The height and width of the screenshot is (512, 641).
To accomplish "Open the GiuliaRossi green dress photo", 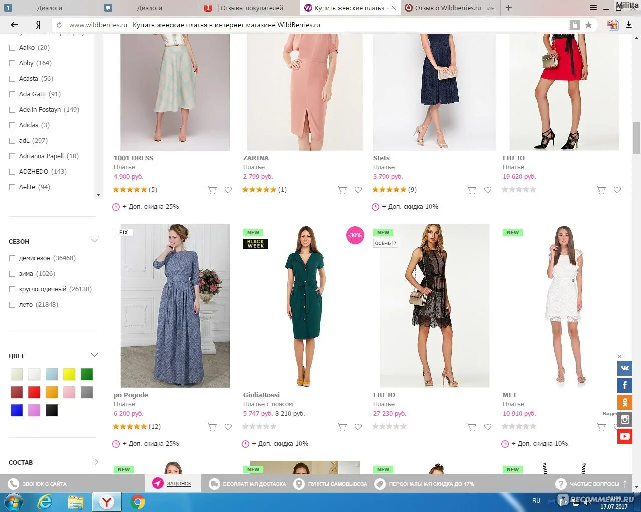I will pos(305,306).
